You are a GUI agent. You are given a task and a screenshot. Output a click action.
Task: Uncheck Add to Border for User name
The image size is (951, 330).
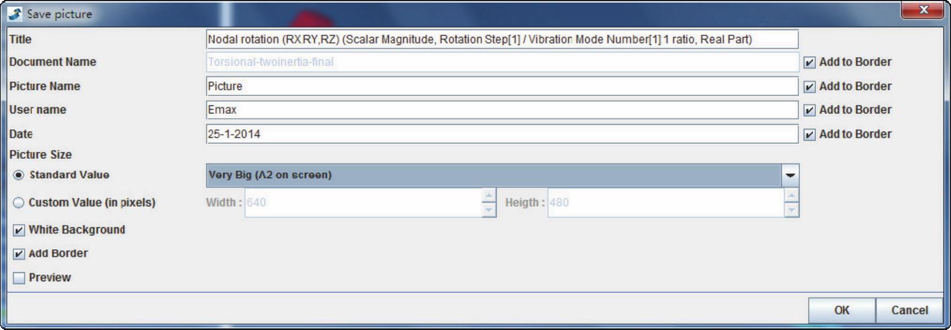pyautogui.click(x=810, y=110)
